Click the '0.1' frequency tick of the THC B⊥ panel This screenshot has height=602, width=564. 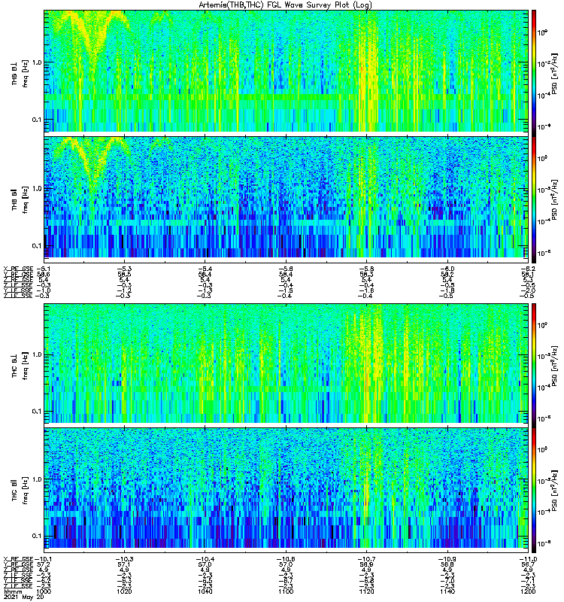click(x=37, y=412)
